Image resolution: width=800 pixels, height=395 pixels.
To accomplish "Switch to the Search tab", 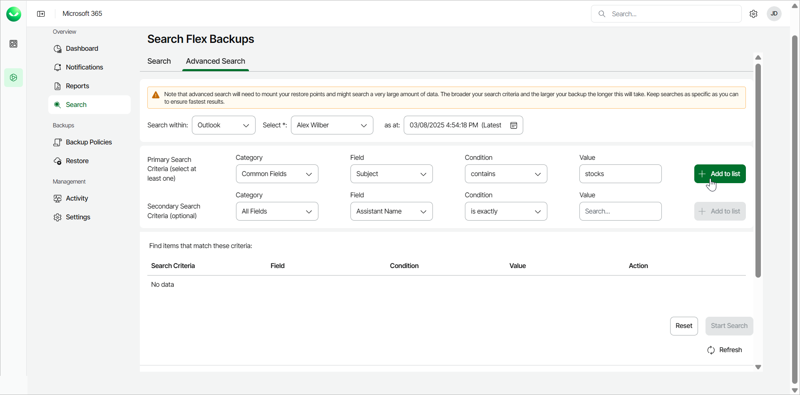I will point(159,61).
